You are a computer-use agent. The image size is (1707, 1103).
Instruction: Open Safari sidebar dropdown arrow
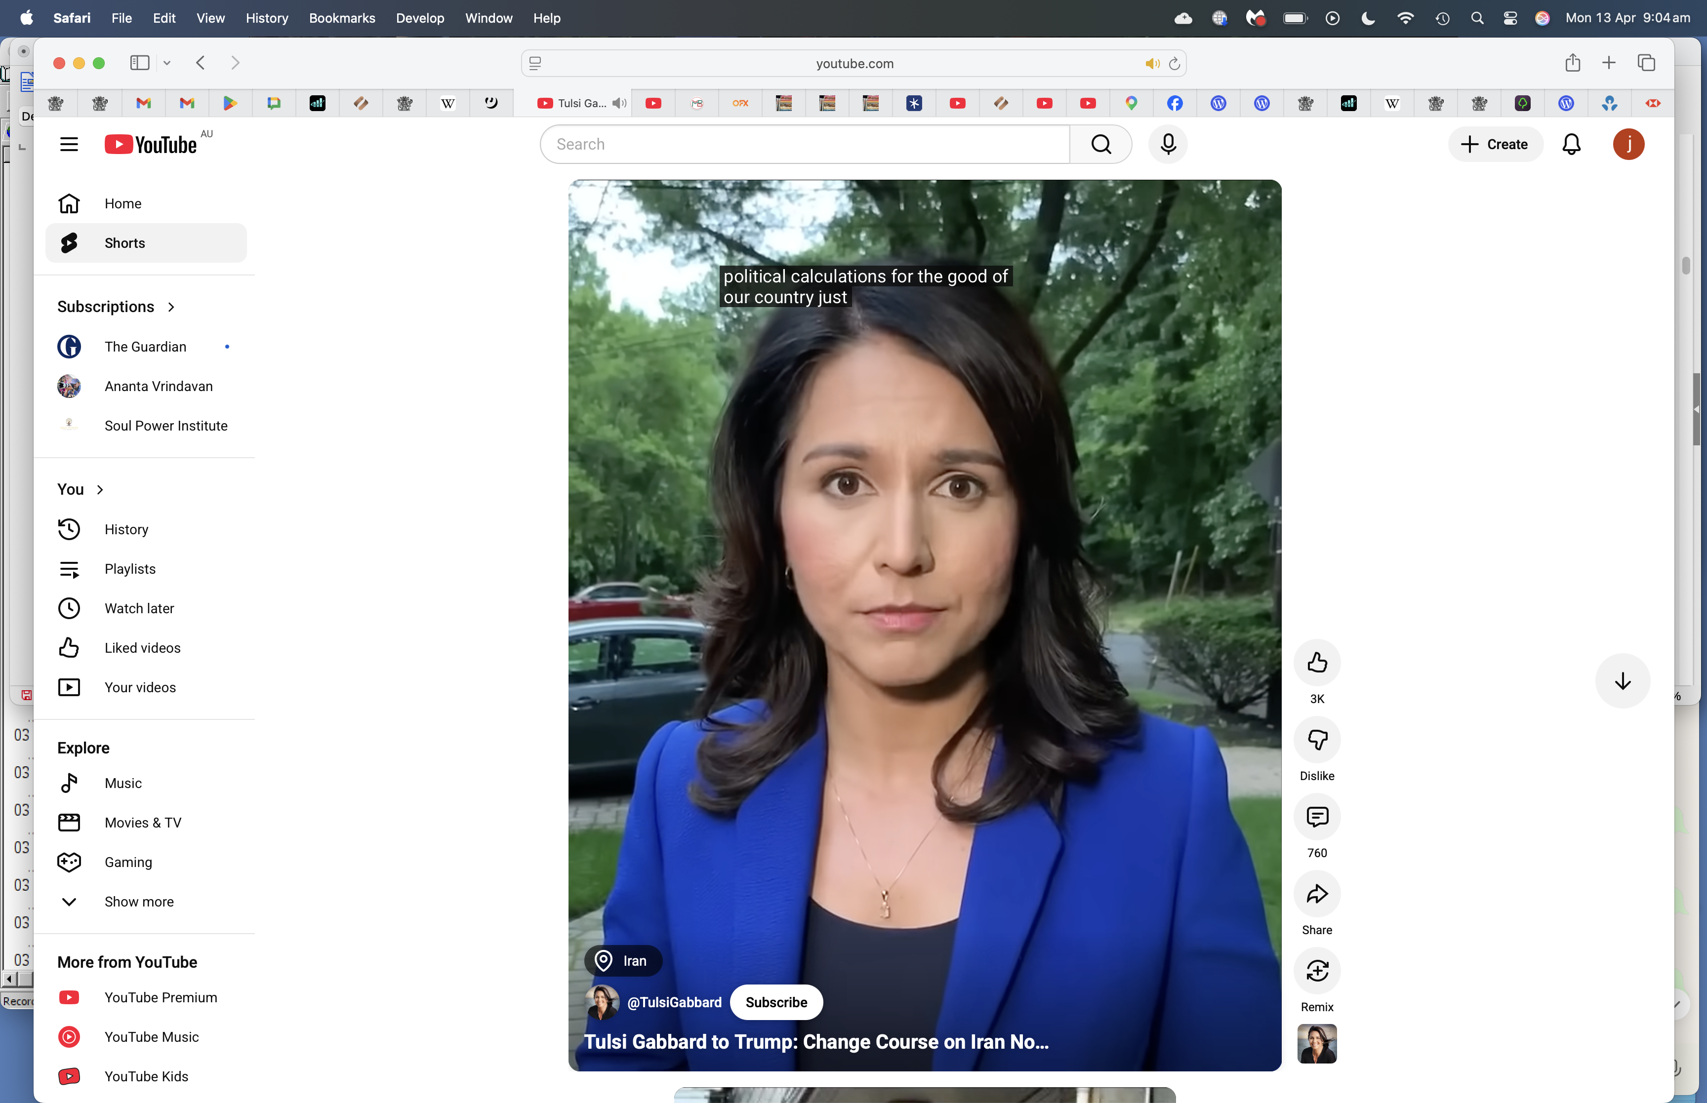[167, 63]
